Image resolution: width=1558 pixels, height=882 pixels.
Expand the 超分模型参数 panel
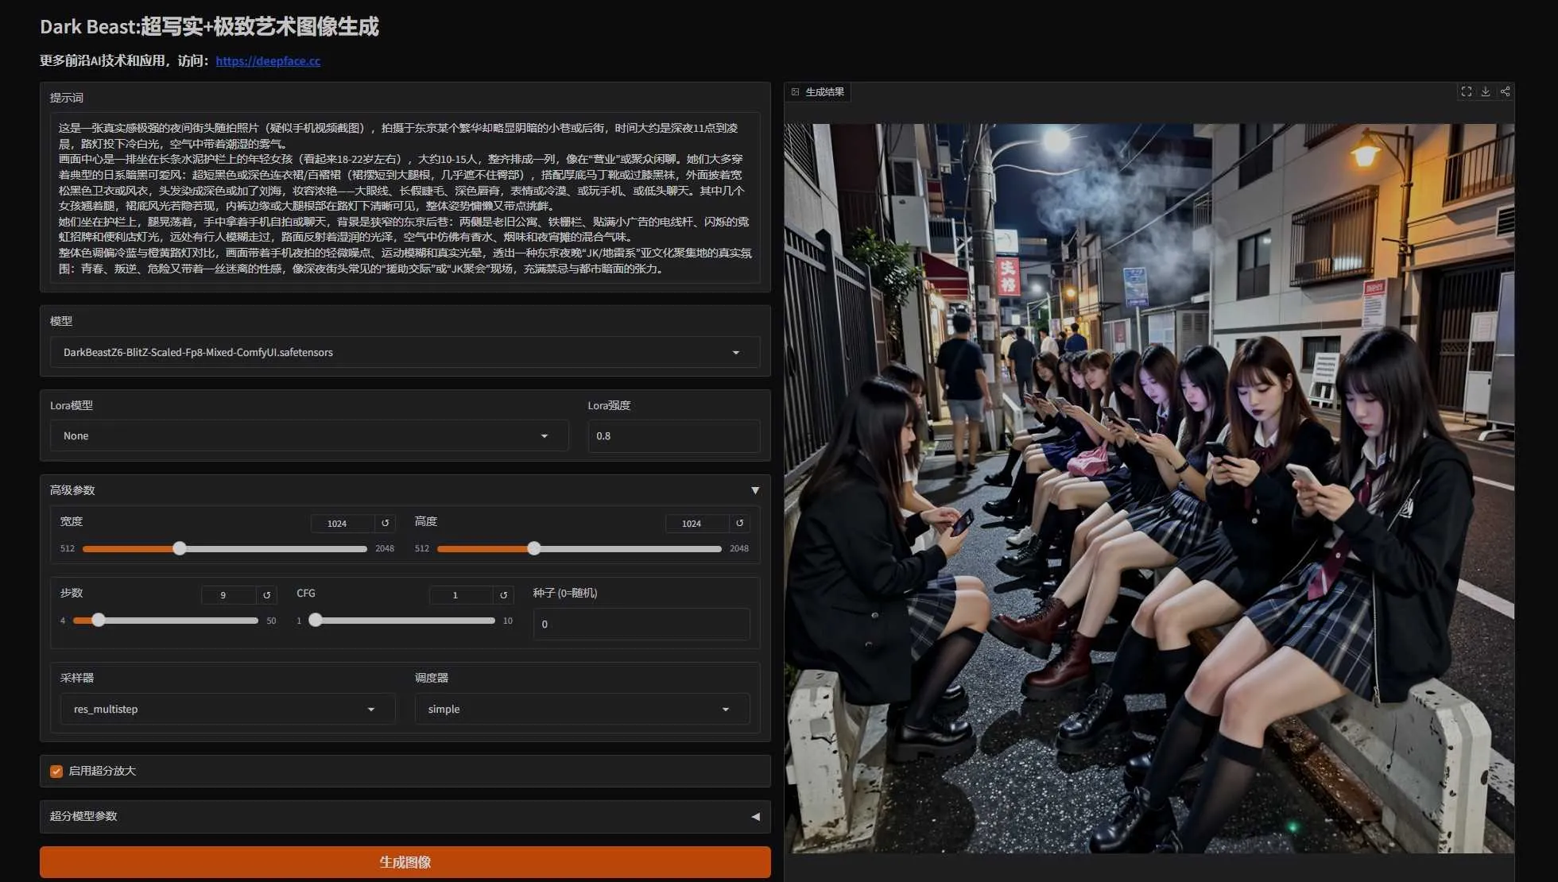coord(754,816)
